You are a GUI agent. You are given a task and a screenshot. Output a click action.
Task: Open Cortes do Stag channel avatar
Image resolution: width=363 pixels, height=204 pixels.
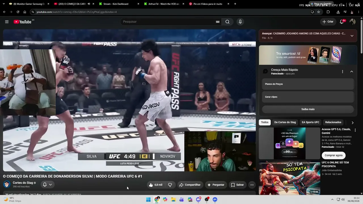point(7,184)
